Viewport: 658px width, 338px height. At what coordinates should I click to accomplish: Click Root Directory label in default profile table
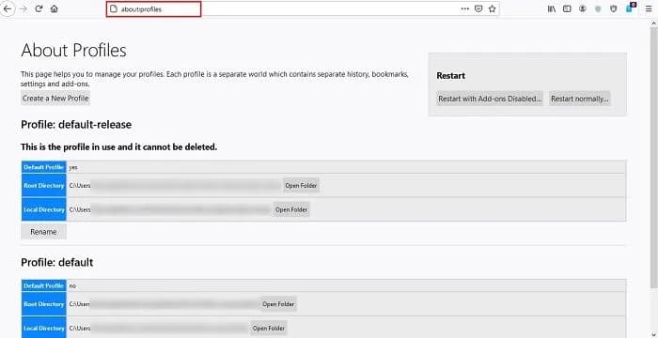[43, 304]
